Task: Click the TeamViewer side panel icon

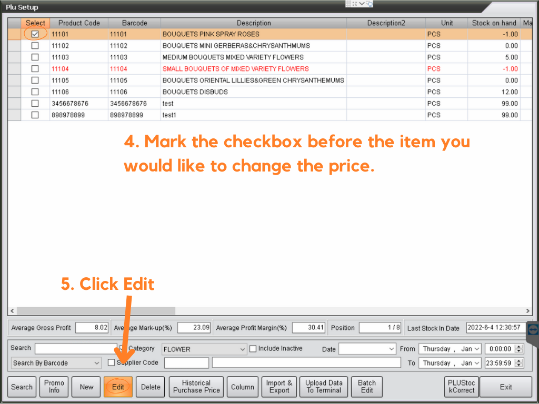Action: [x=533, y=329]
